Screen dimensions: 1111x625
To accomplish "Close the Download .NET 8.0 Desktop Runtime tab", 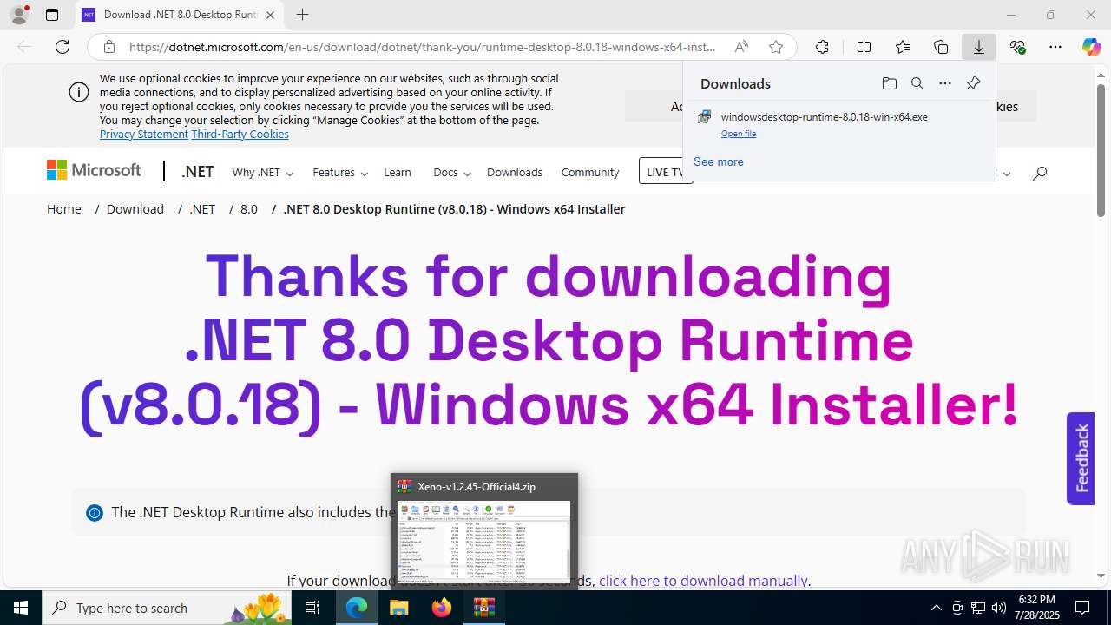I will coord(271,15).
